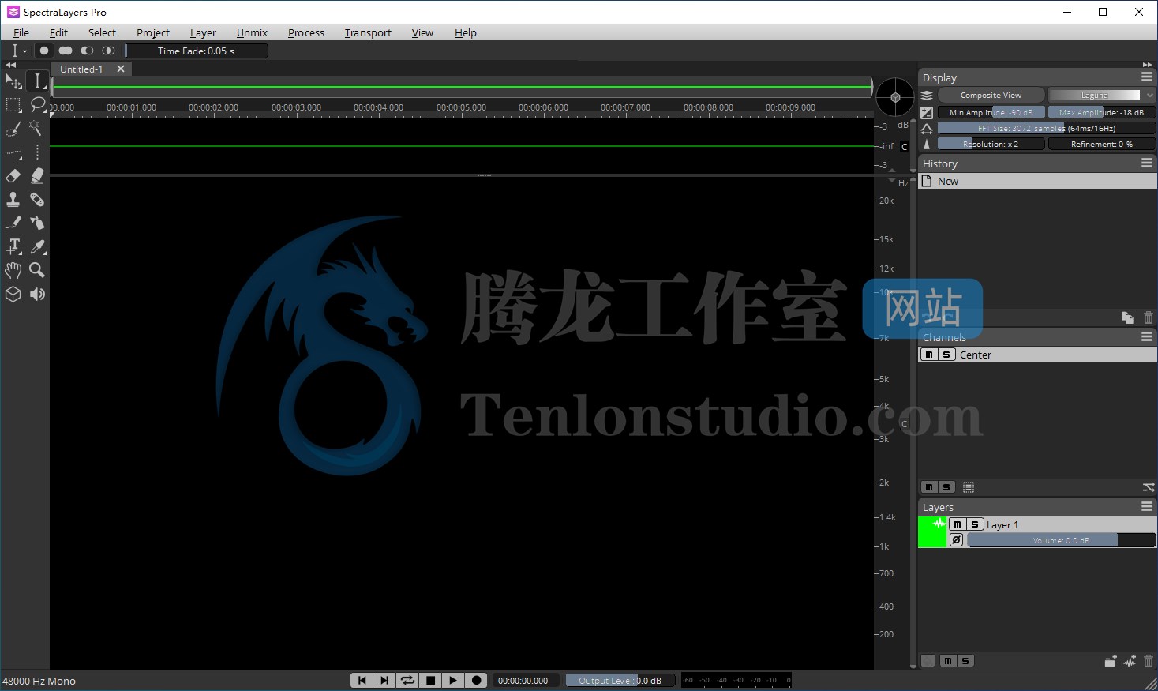The width and height of the screenshot is (1158, 691).
Task: Select the Zoom magnifier tool
Action: click(37, 270)
